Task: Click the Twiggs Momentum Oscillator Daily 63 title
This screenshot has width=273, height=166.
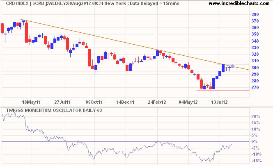Action: pos(54,110)
